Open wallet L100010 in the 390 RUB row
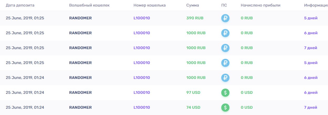Viewport: 328px width, 115px height. pyautogui.click(x=142, y=18)
